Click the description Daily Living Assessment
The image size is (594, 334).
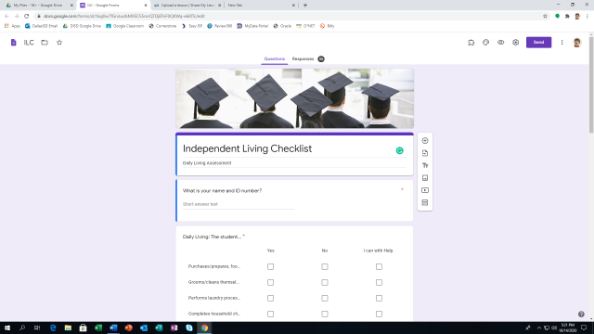pos(207,163)
